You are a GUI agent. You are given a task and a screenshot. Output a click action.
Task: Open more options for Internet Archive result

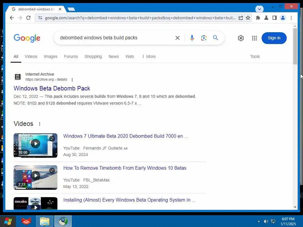[x=72, y=80]
